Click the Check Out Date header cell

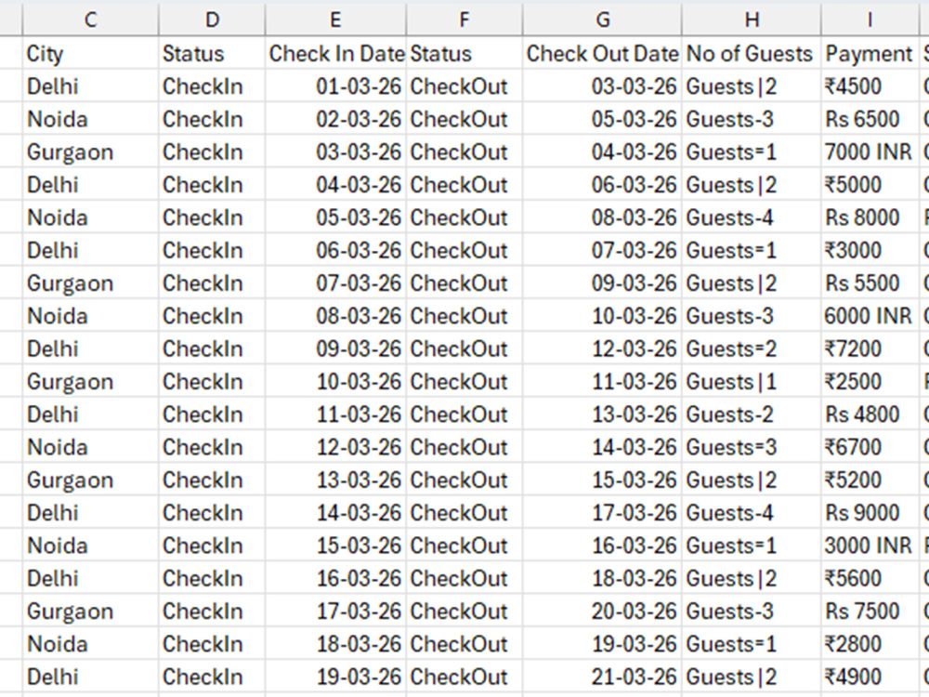pyautogui.click(x=602, y=53)
